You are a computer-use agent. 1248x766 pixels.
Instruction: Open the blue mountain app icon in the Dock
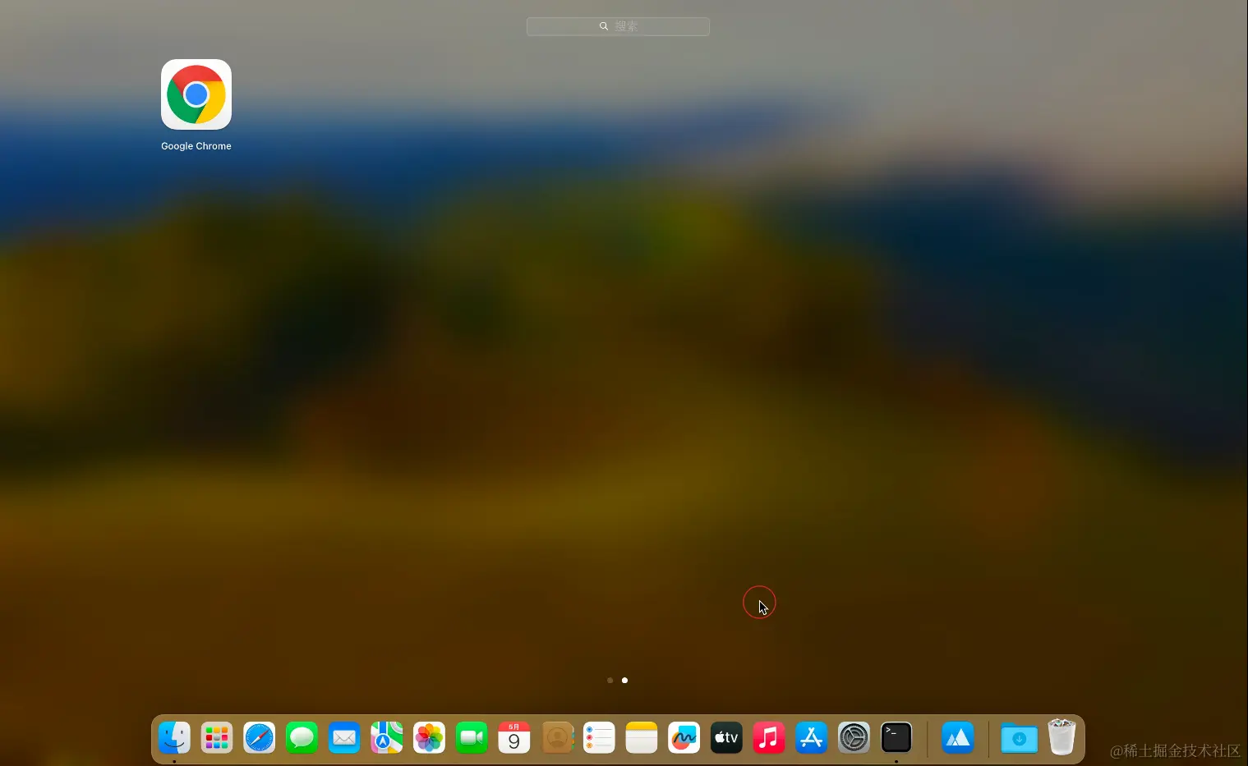click(958, 737)
